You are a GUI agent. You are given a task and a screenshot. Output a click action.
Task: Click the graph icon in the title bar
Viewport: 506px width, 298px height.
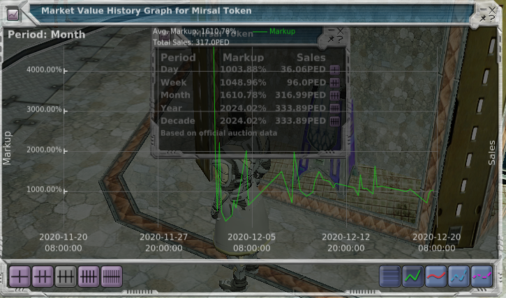(x=13, y=14)
